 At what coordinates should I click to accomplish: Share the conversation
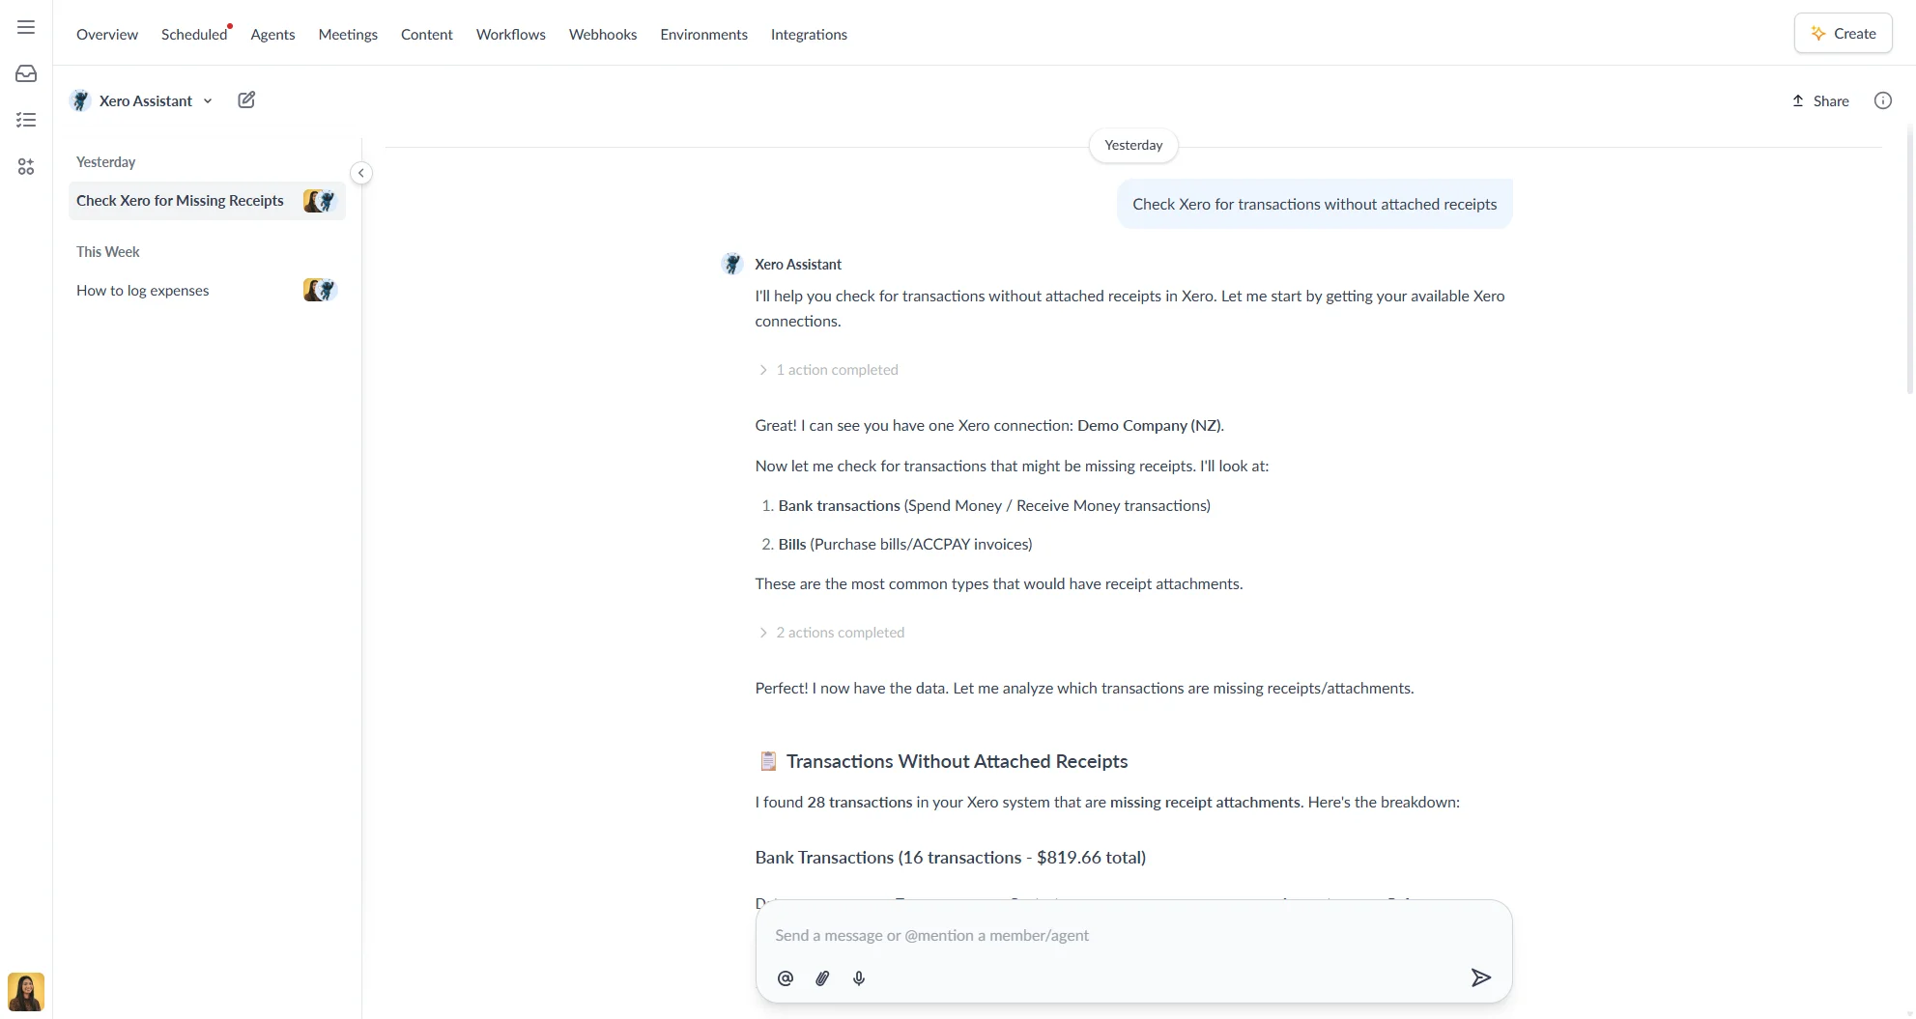(1820, 100)
